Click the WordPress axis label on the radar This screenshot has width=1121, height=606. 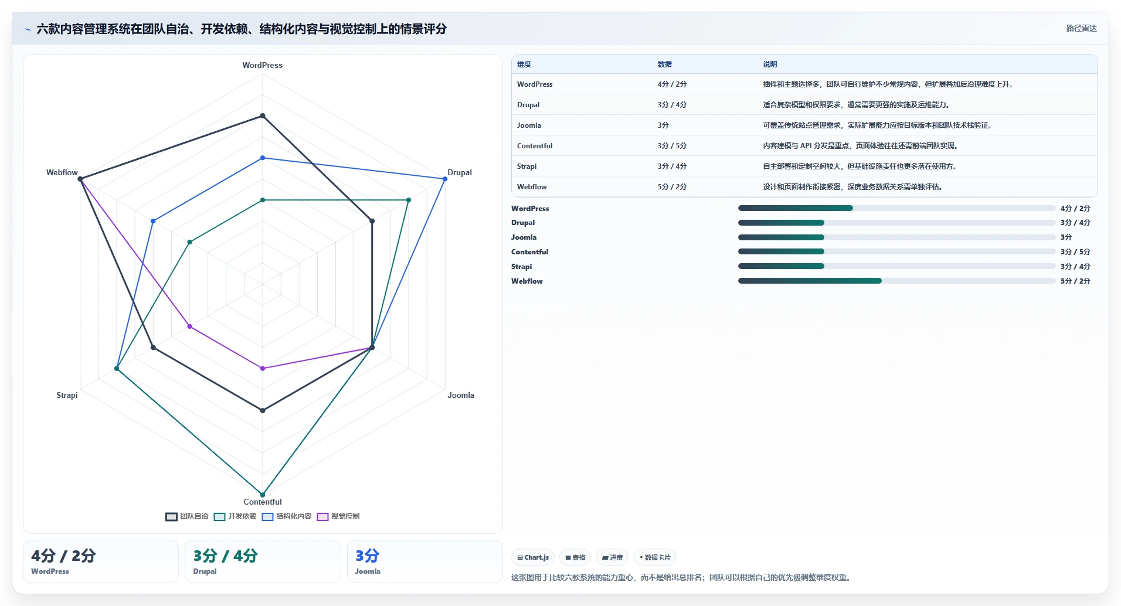[x=263, y=65]
